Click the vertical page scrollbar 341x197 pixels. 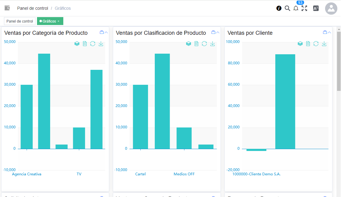pos(339,61)
